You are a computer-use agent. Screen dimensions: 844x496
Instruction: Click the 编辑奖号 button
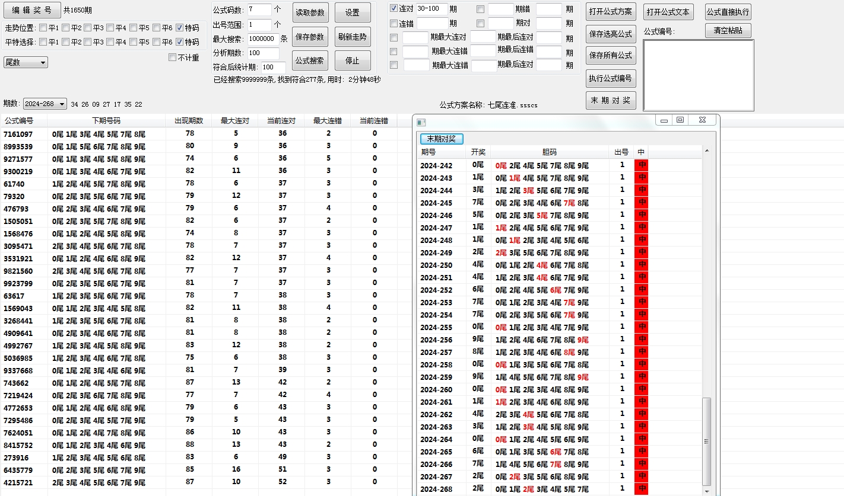pyautogui.click(x=31, y=10)
